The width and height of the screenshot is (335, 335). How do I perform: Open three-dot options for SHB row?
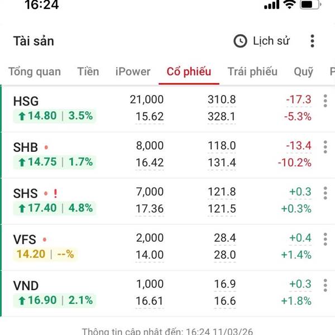[325, 147]
